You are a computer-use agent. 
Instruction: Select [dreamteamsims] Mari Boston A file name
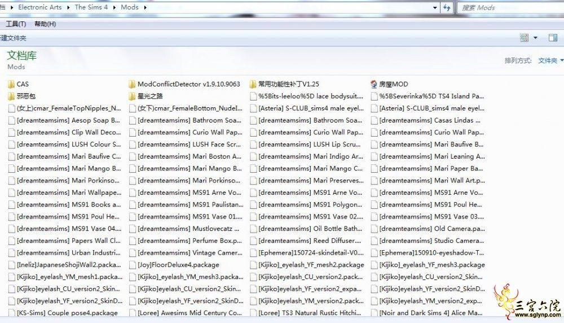click(x=189, y=156)
